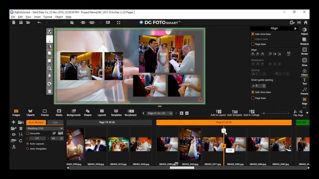Go to Home via house icon
319x179 pixels.
pyautogui.click(x=306, y=22)
